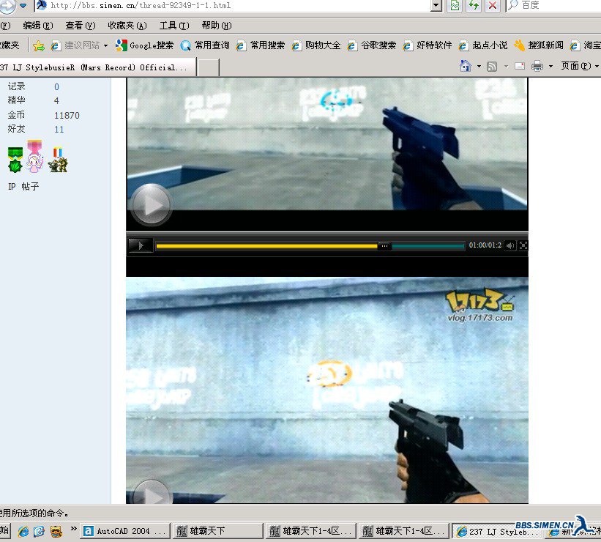Click the third quick launch cat-face icon

(56, 531)
